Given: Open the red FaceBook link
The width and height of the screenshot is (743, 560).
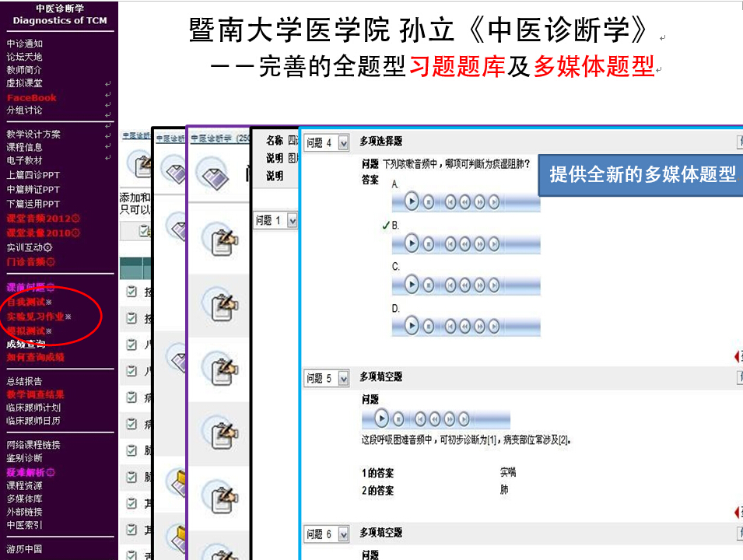Looking at the screenshot, I should (32, 97).
